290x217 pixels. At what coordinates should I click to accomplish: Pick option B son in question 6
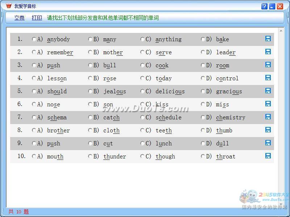coord(90,104)
